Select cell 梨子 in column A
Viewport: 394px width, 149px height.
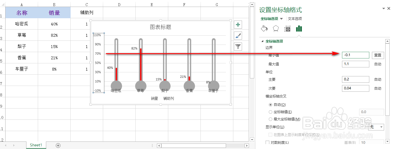[x=22, y=47]
